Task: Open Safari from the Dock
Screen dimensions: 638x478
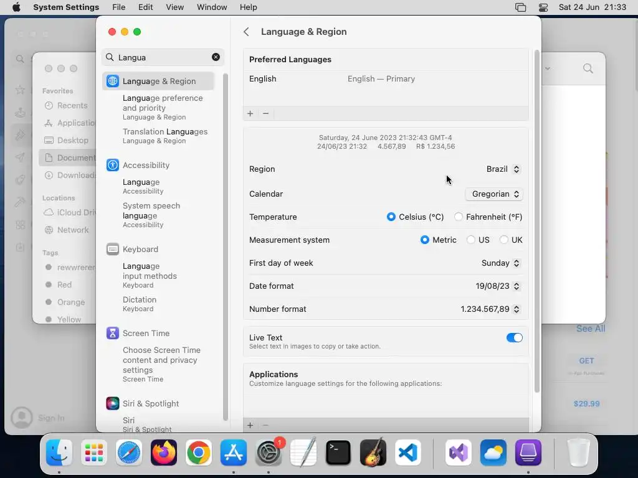Action: tap(129, 452)
